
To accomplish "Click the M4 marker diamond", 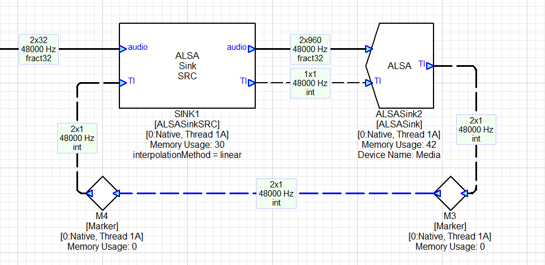I will coord(102,193).
